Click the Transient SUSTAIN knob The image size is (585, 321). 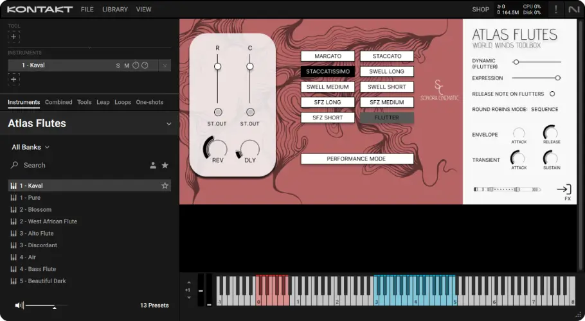click(x=551, y=158)
